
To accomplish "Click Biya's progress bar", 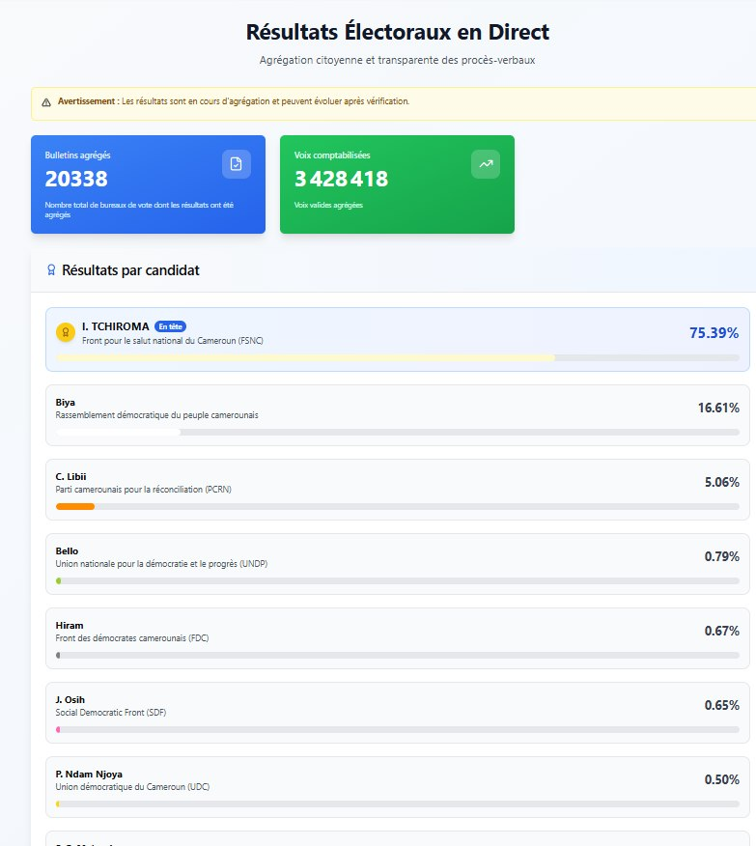I will [398, 432].
